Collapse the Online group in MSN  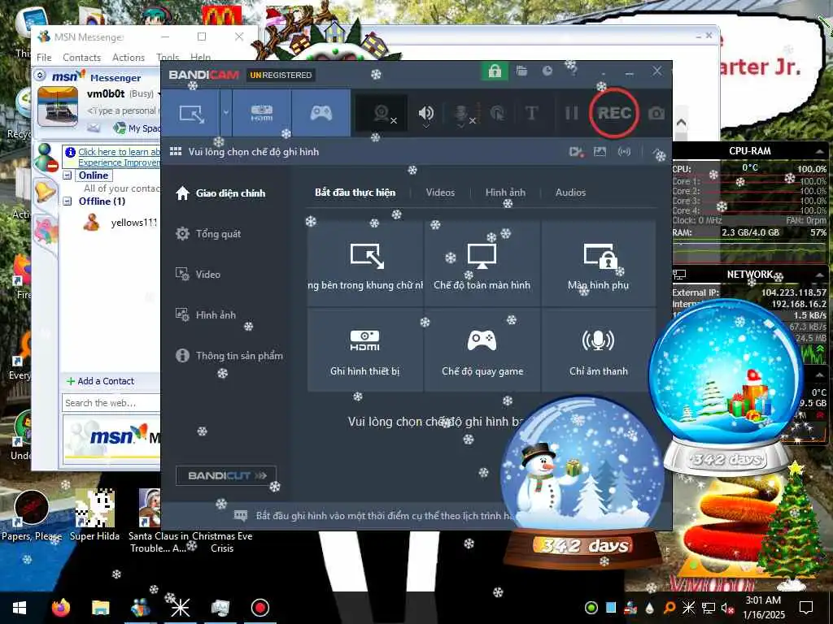point(68,175)
